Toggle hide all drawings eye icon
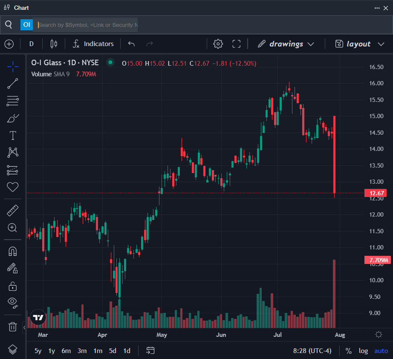 pos(12,303)
